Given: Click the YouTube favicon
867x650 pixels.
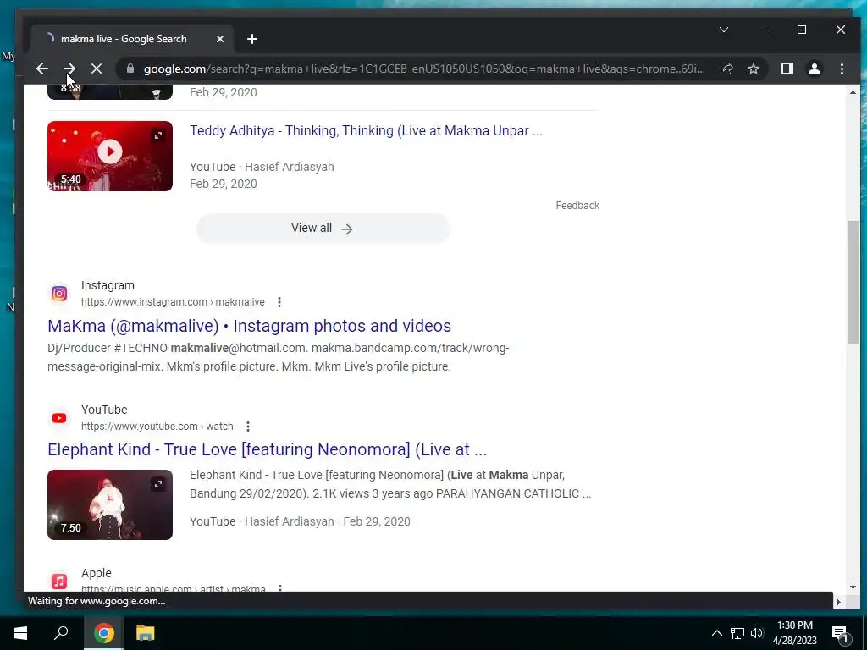Looking at the screenshot, I should pyautogui.click(x=59, y=418).
